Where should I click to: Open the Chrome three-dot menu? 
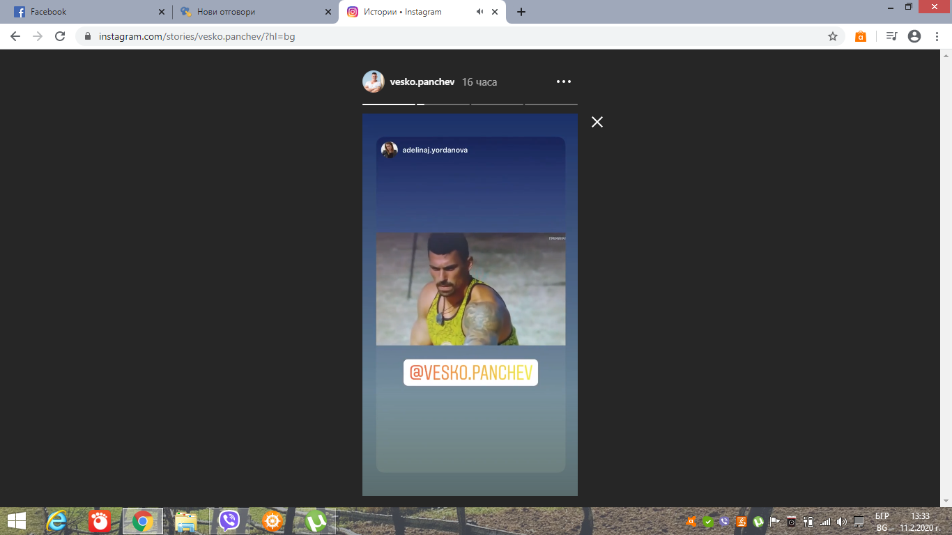click(x=937, y=36)
